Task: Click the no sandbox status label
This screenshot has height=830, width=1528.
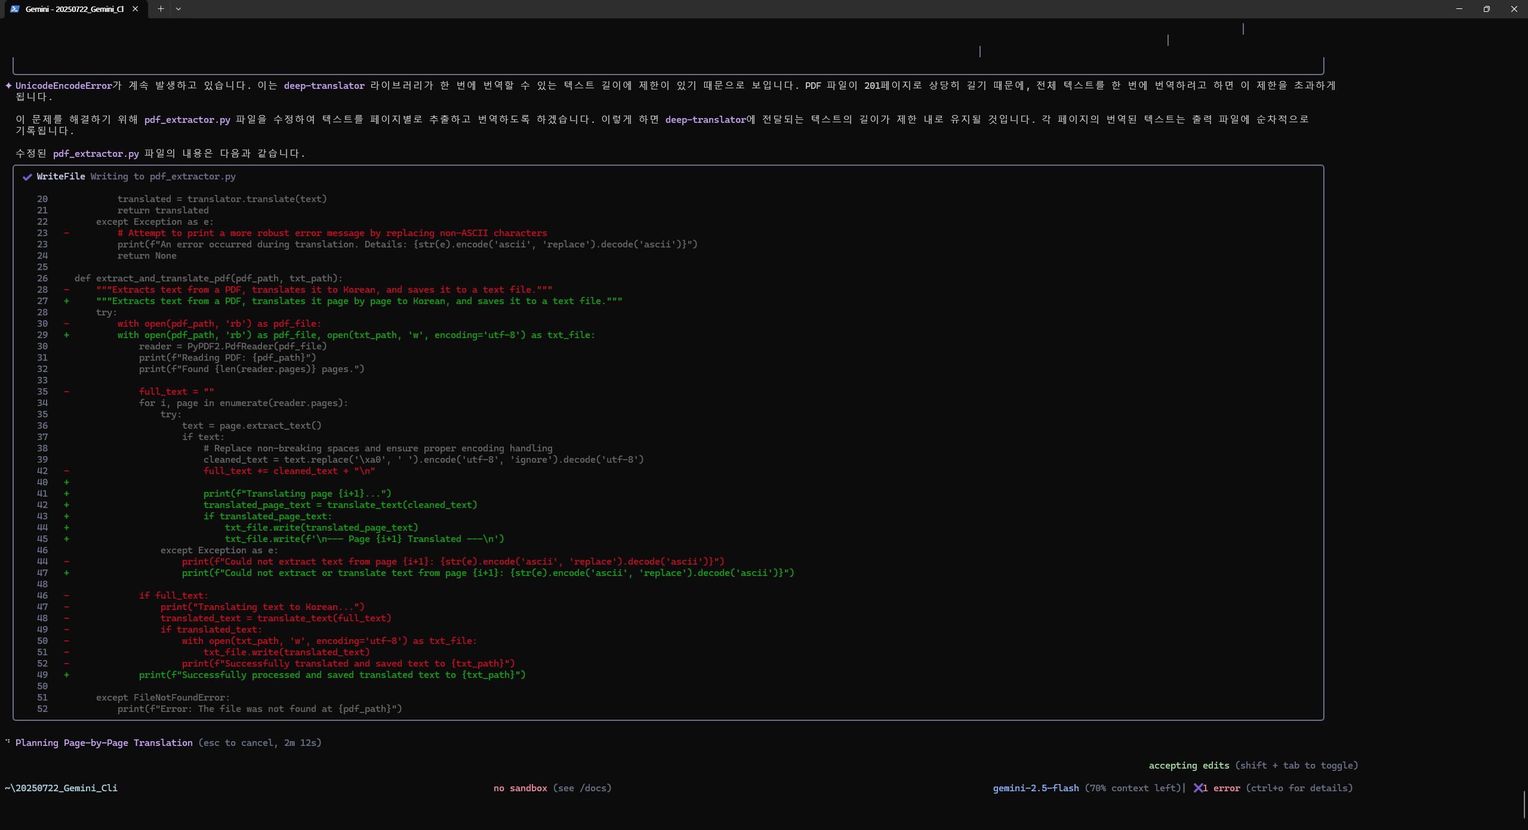Action: click(520, 788)
